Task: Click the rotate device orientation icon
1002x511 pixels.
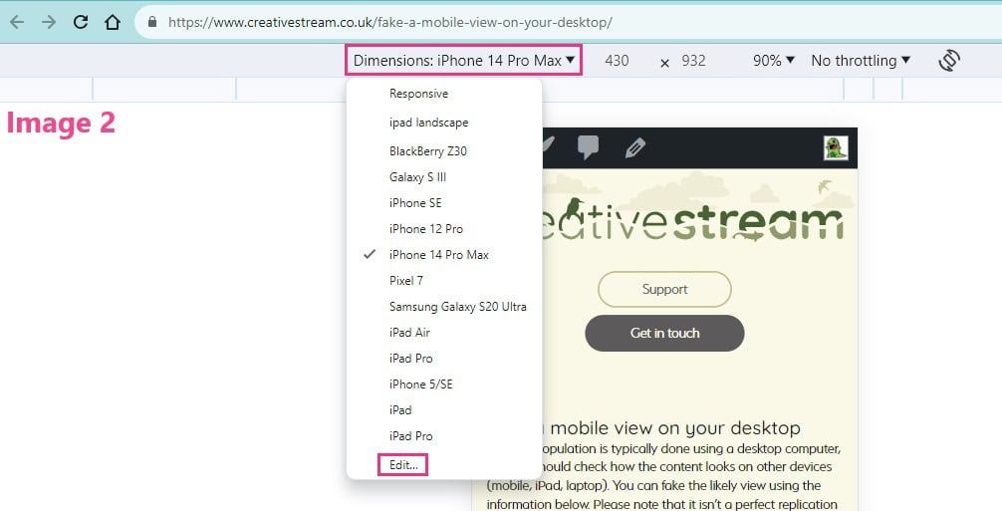Action: [949, 61]
